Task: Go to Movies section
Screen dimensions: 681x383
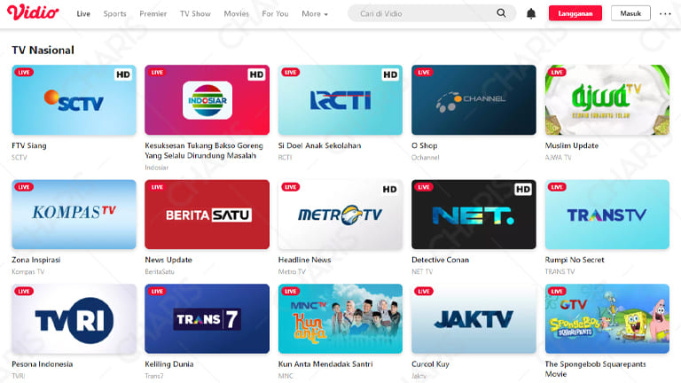Action: point(236,14)
